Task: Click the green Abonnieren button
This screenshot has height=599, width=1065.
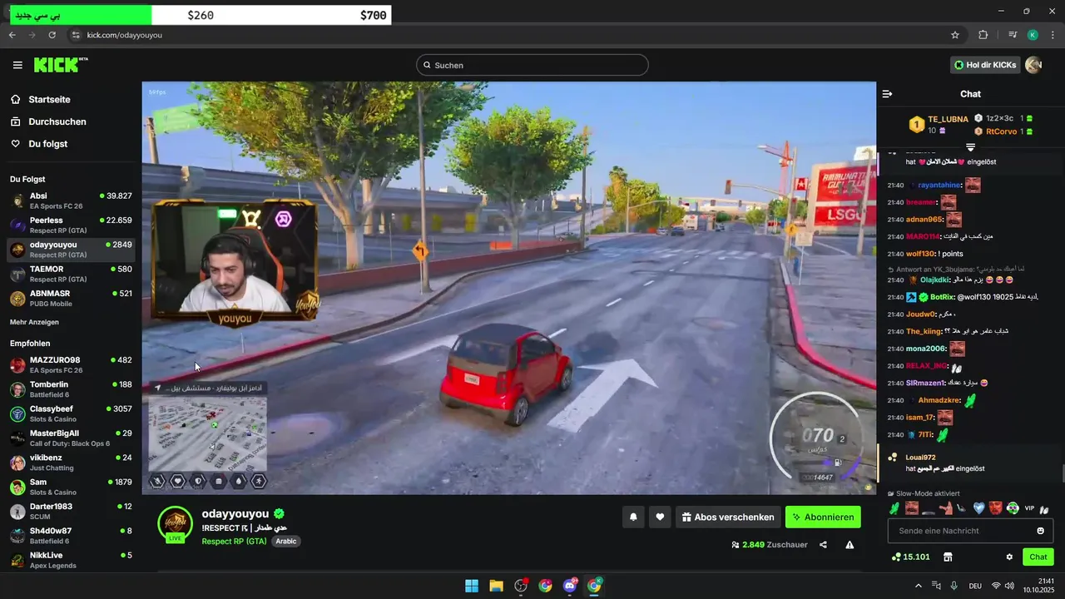Action: pos(823,517)
